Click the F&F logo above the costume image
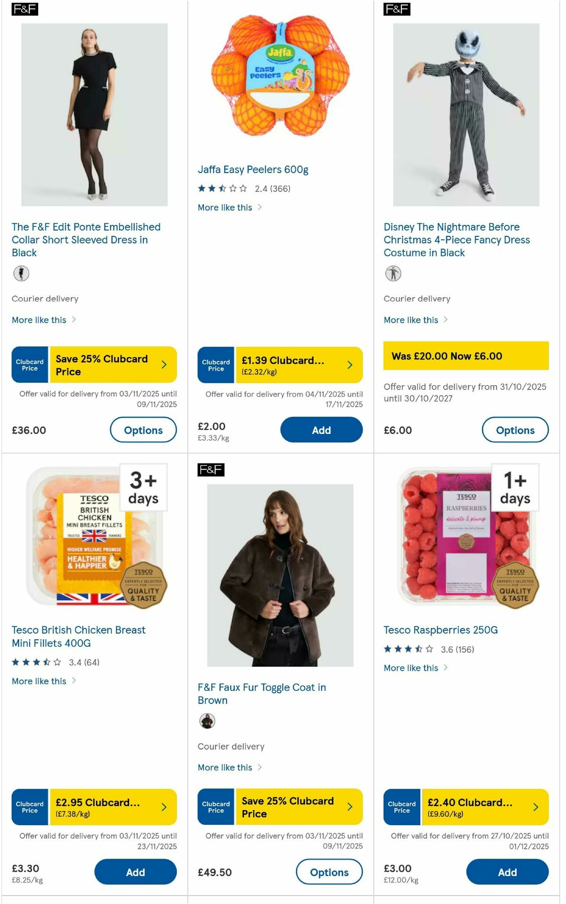 click(x=397, y=8)
